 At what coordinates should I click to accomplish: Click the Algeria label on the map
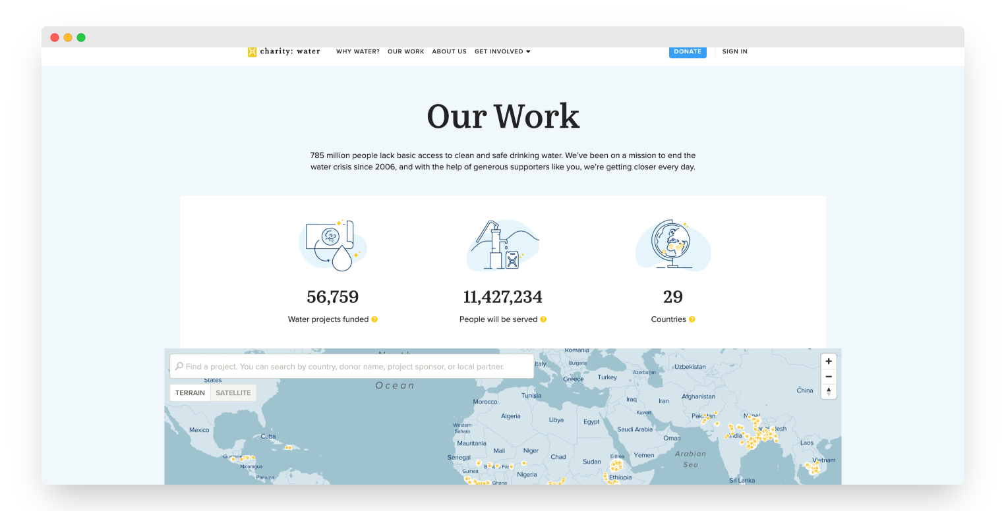tap(510, 416)
